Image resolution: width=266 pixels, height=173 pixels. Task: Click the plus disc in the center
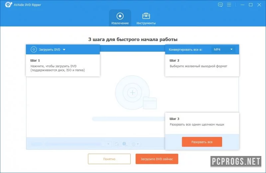click(132, 93)
